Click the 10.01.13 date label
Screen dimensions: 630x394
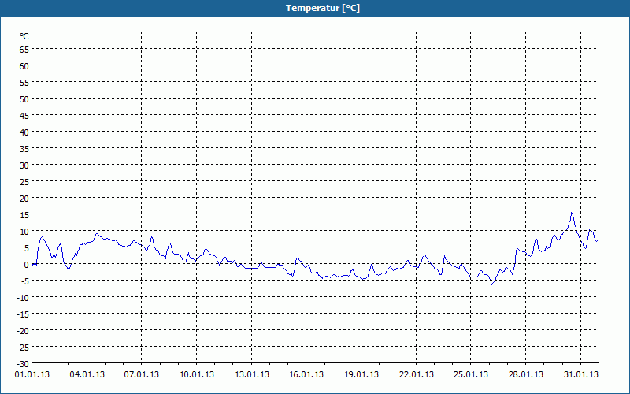click(x=196, y=374)
